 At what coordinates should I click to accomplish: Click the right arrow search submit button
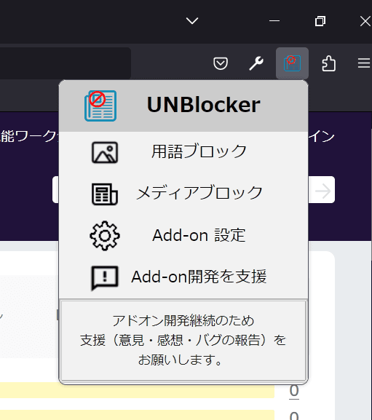click(322, 190)
